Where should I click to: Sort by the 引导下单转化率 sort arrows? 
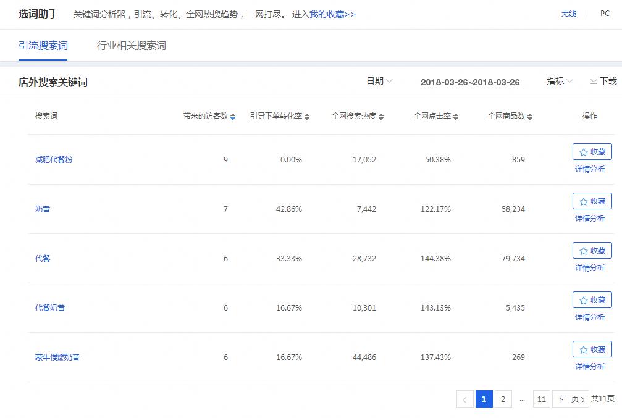pyautogui.click(x=307, y=115)
